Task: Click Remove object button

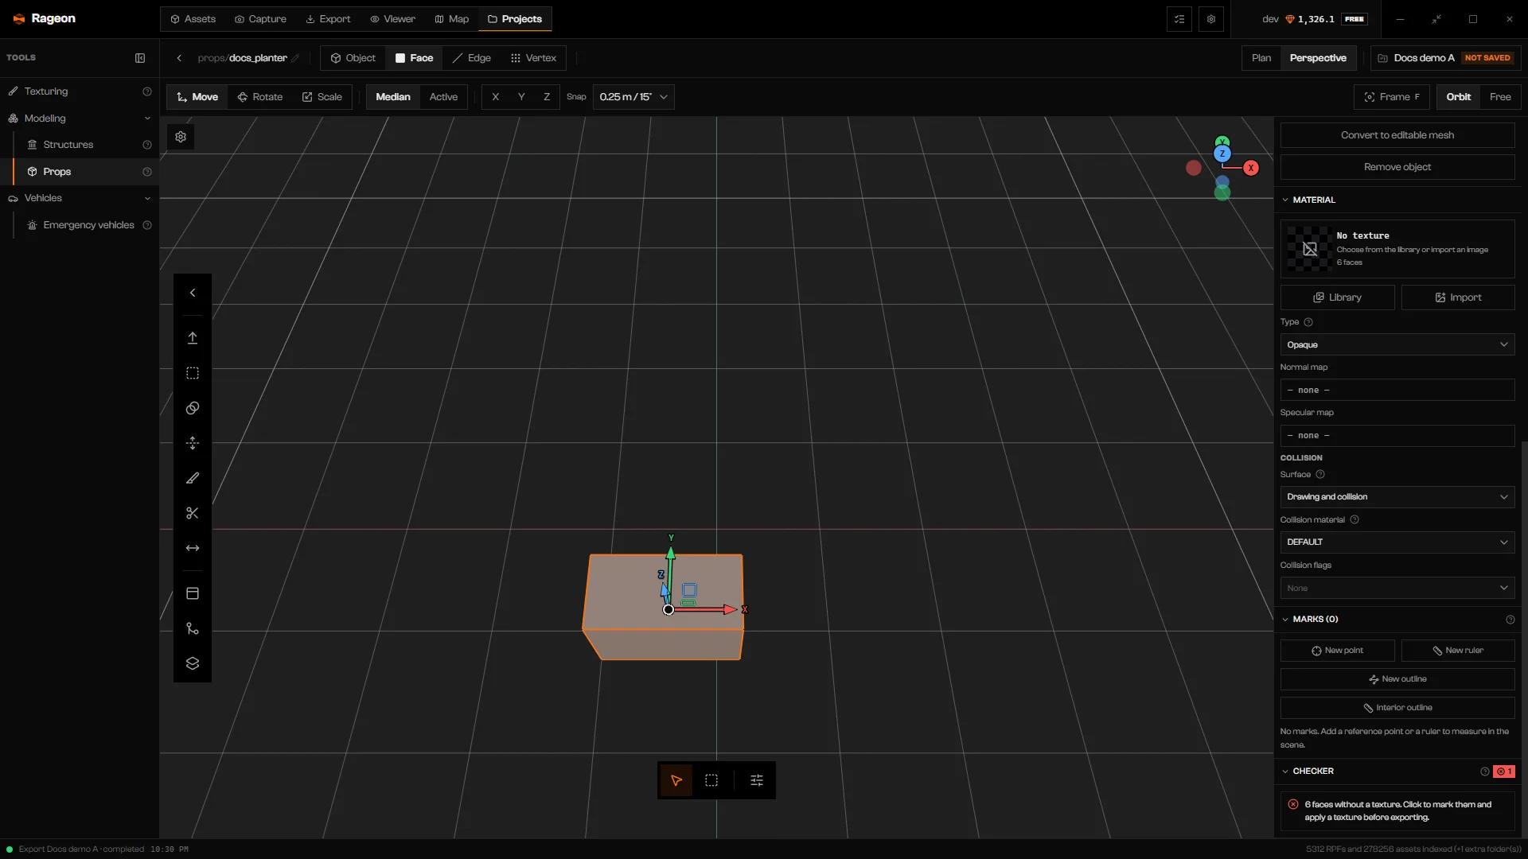Action: click(x=1397, y=167)
